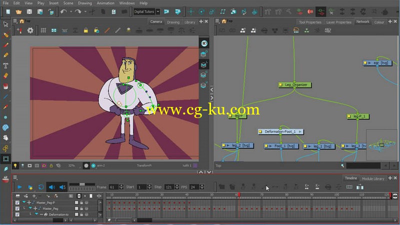Select the Paint bucket tool
The image size is (400, 225).
pos(5,86)
